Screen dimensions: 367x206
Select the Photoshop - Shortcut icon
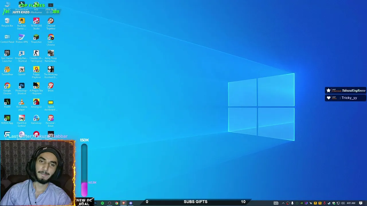(x=22, y=89)
